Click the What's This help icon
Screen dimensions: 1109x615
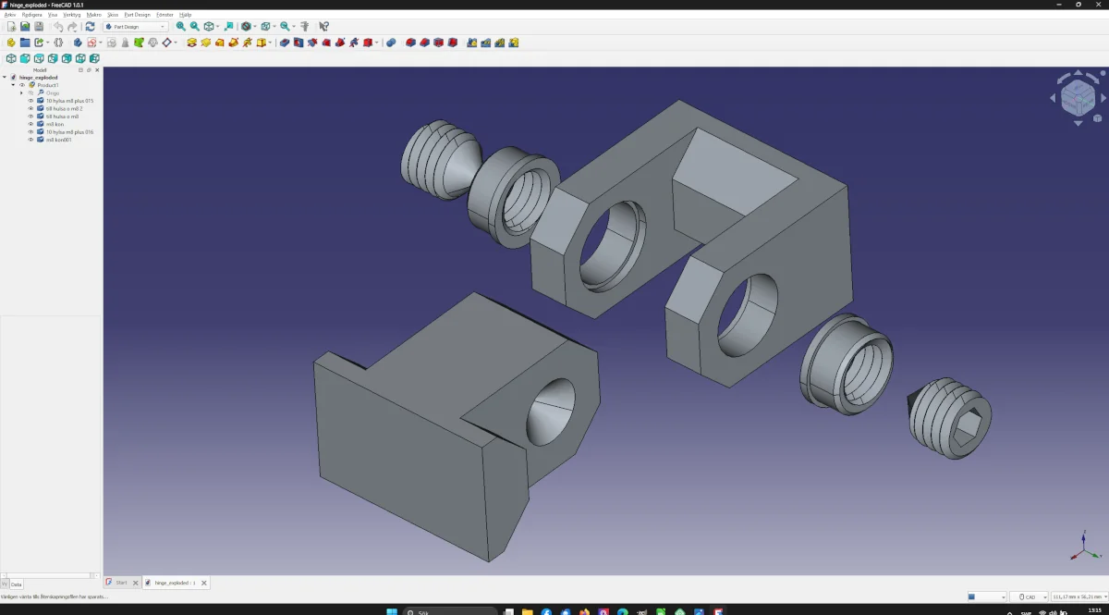pos(323,27)
